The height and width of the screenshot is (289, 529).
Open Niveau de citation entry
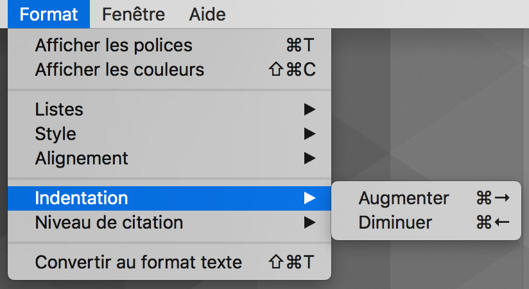click(109, 223)
